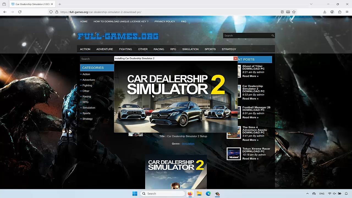Viewport: 352px width, 198px height.
Task: Click the address bar URL
Action: pos(101,12)
